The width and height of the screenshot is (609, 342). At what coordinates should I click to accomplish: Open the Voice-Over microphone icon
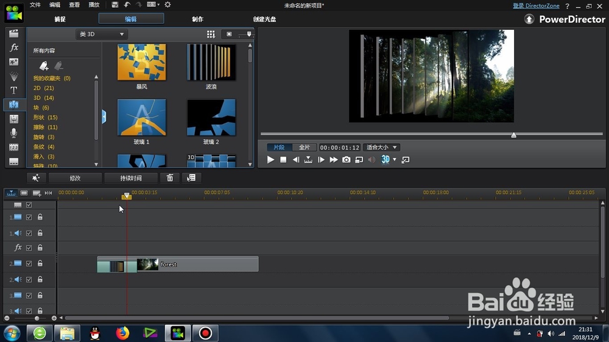[x=14, y=133]
